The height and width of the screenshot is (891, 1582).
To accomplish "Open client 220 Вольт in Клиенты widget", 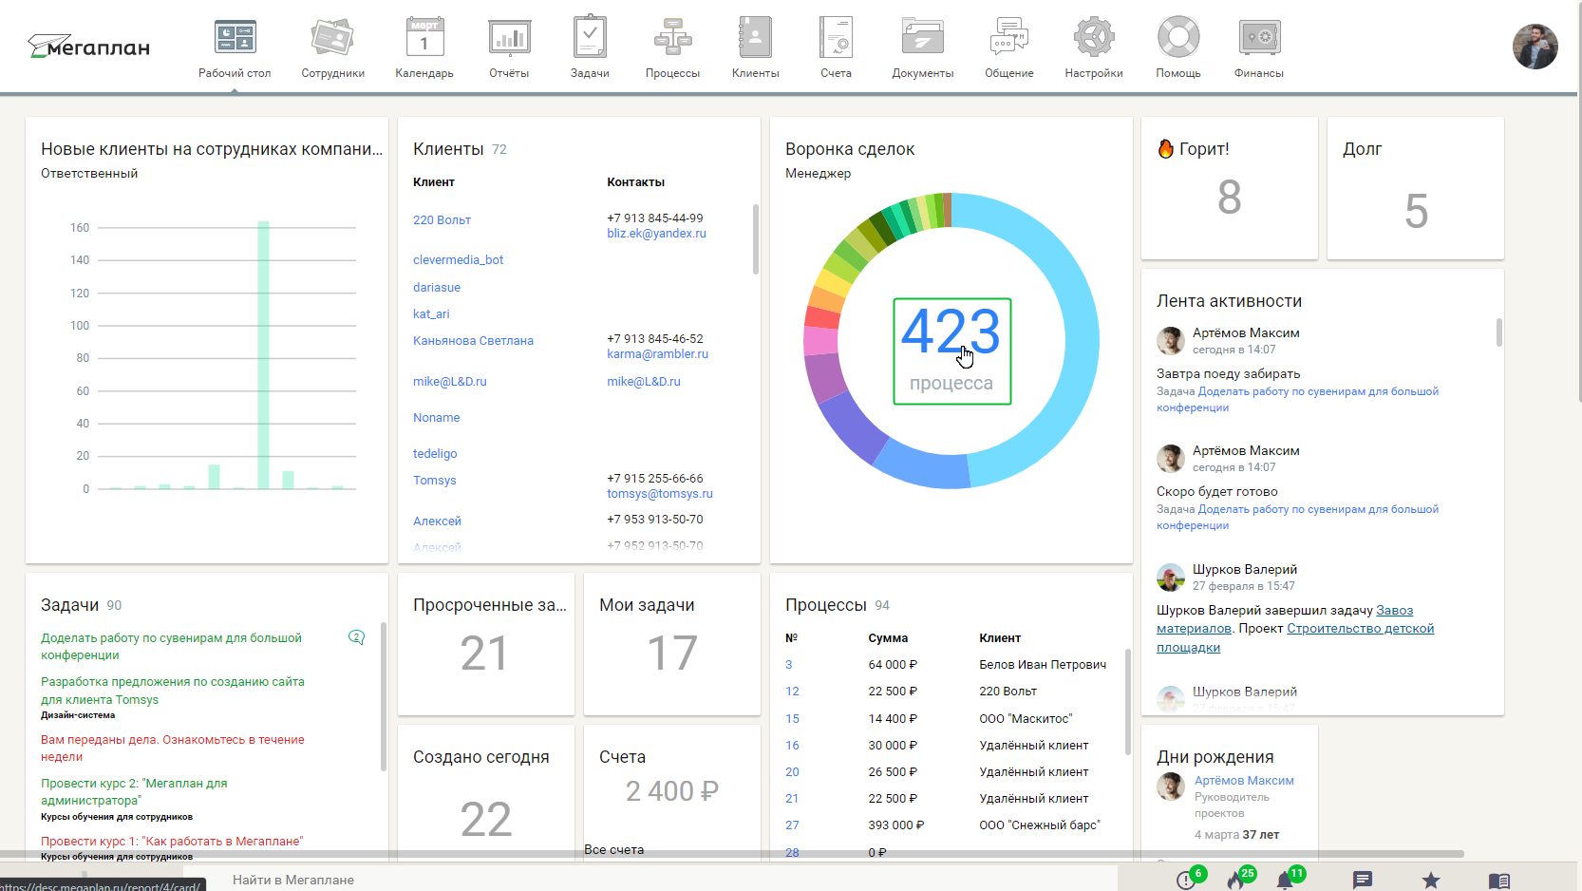I will click(x=442, y=220).
